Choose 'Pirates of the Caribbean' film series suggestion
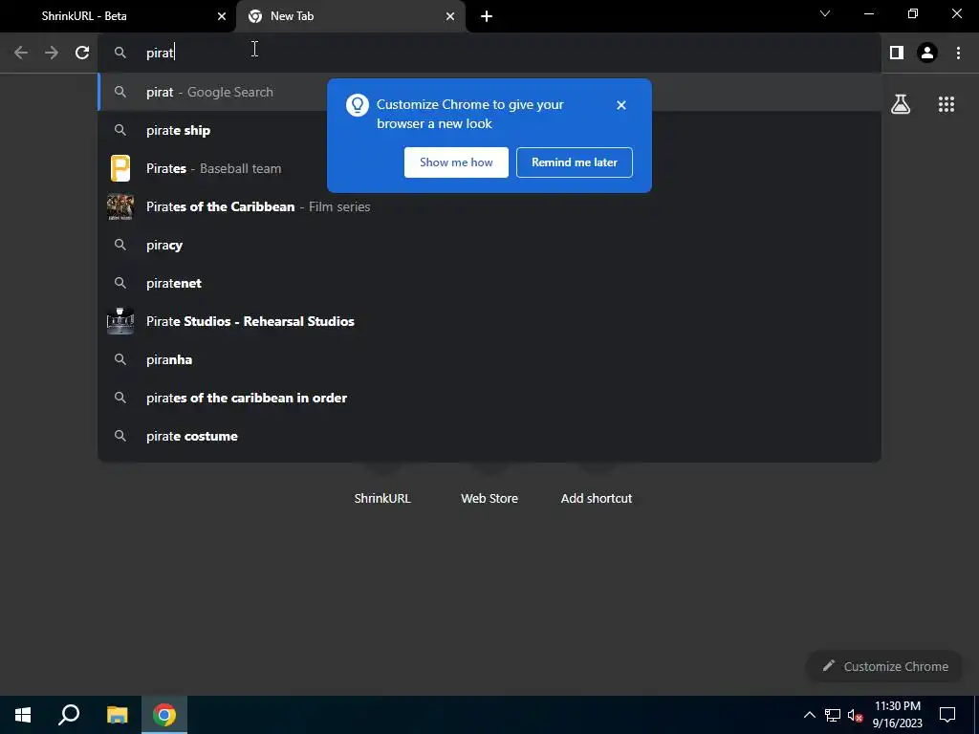The width and height of the screenshot is (979, 734). (x=489, y=206)
